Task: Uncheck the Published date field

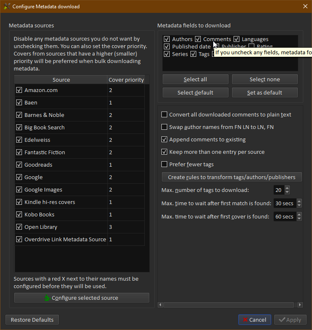Action: point(167,46)
